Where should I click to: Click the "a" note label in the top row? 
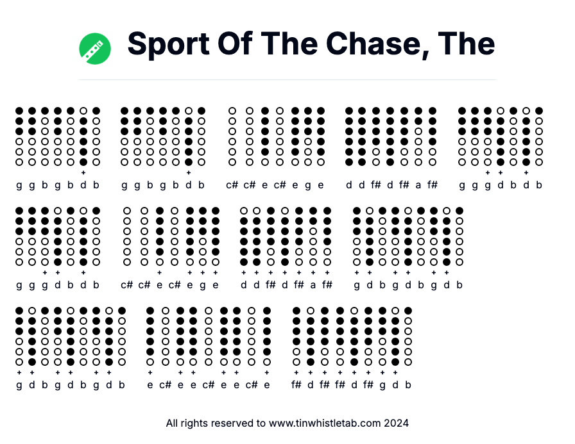[418, 185]
